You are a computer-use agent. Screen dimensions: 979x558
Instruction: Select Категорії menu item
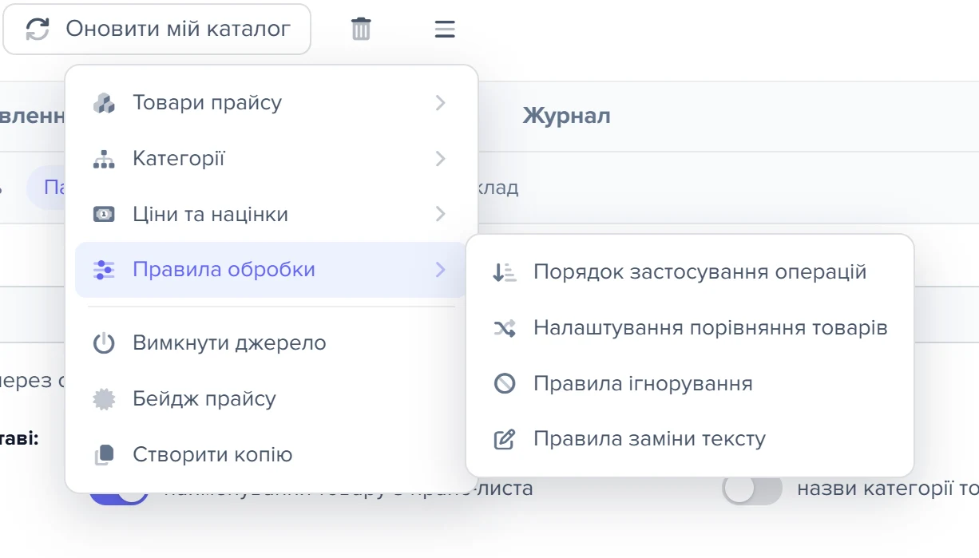[272, 159]
